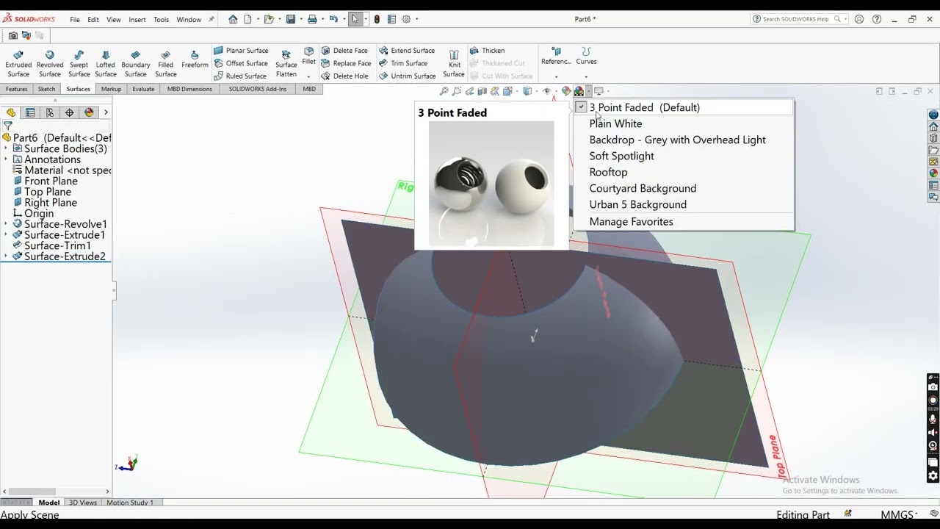The image size is (940, 529).
Task: Switch to the Evaluate tab
Action: coord(143,89)
